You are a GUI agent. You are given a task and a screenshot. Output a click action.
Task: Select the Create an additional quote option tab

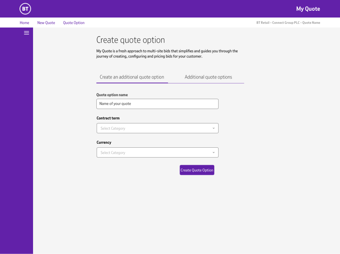(132, 77)
